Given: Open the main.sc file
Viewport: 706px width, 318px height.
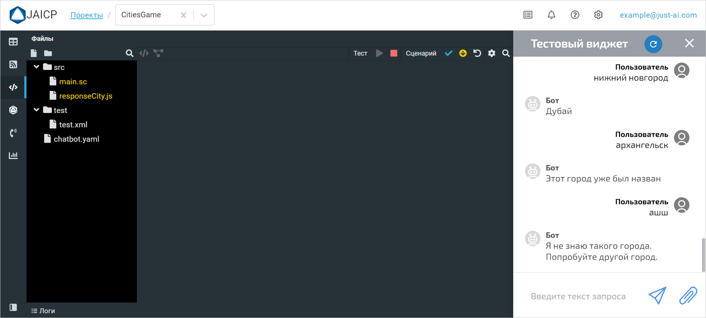Looking at the screenshot, I should click(73, 82).
